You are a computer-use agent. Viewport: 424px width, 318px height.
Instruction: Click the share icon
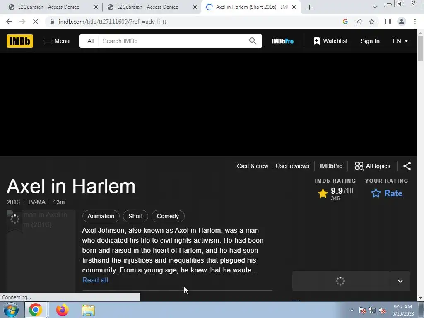[407, 166]
